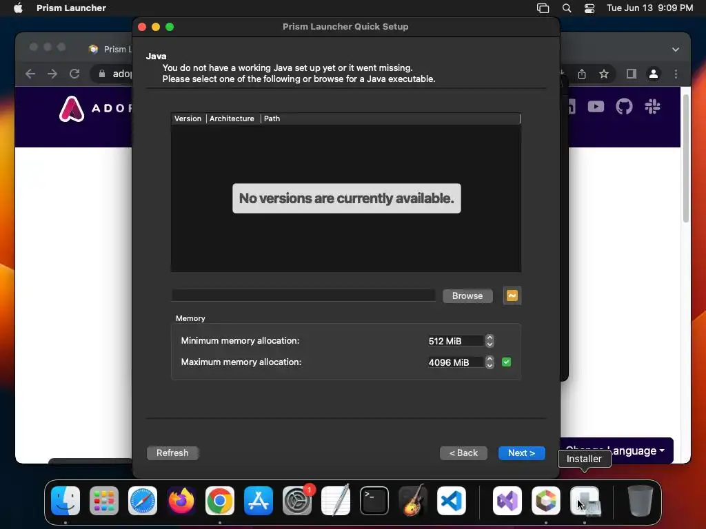Click the GitHub icon on the Adoptium page
Viewport: 706px width, 529px height.
[624, 107]
